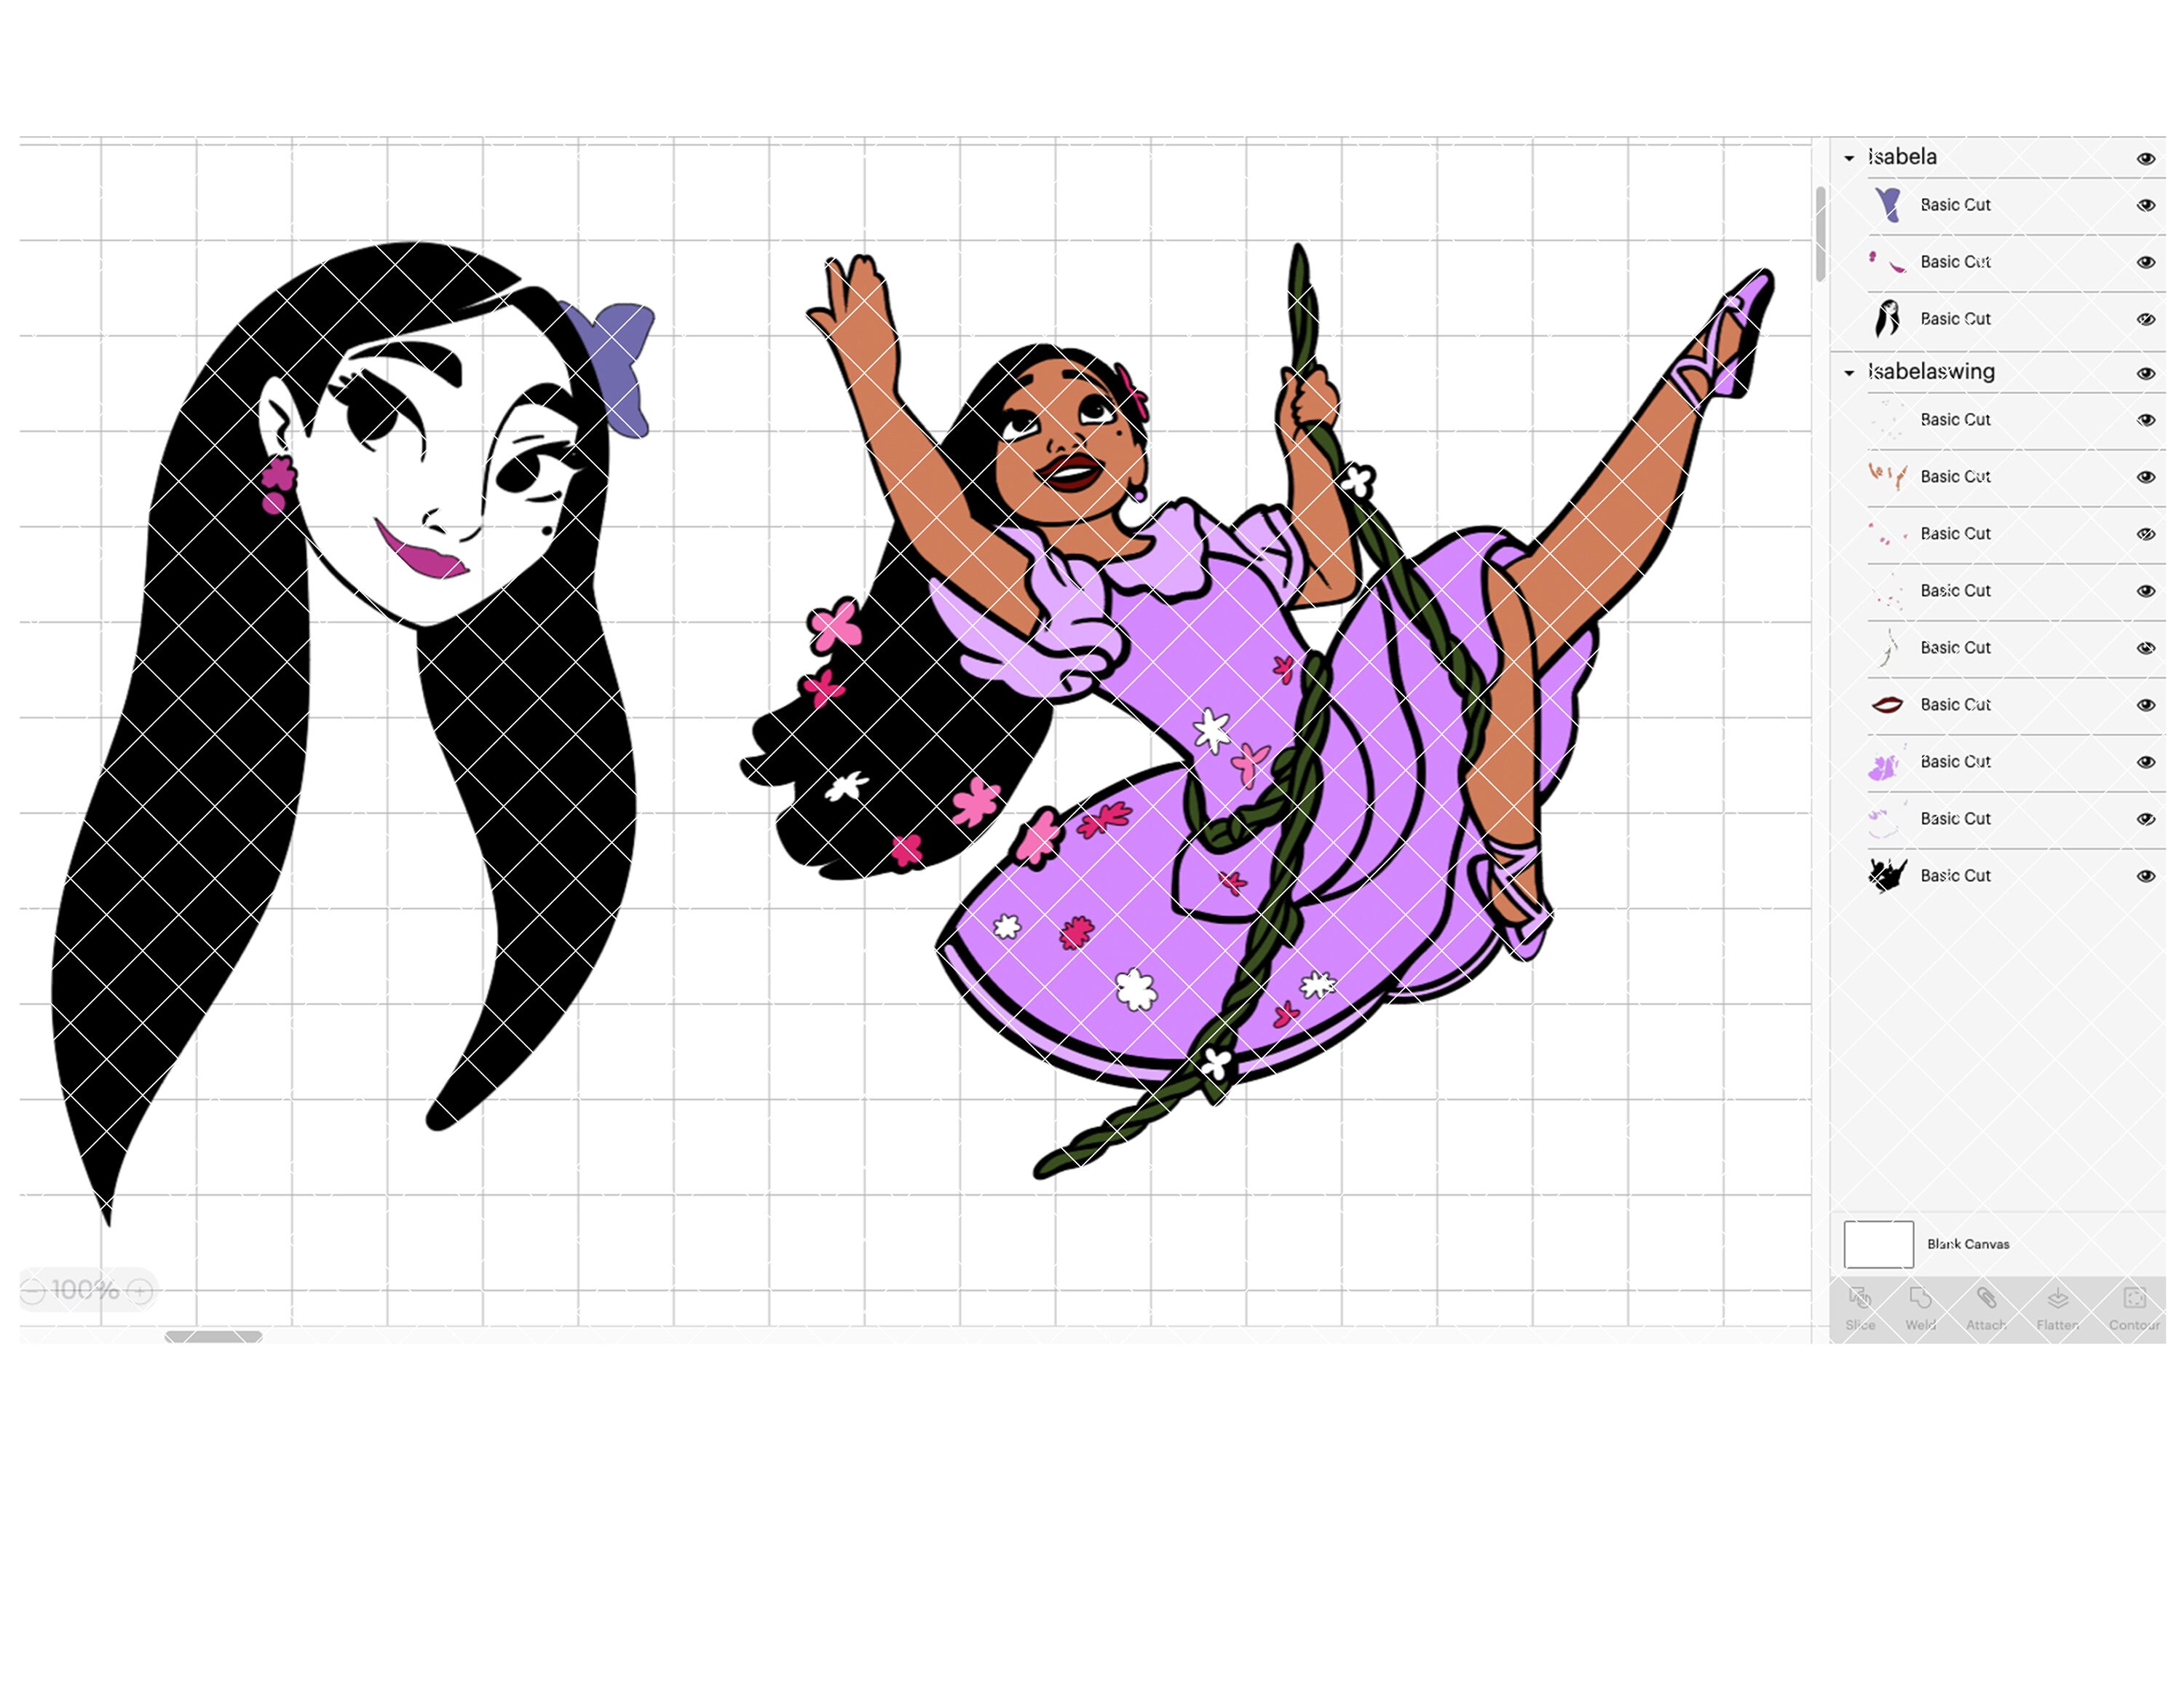Click the Blank Canvas label

point(1968,1244)
